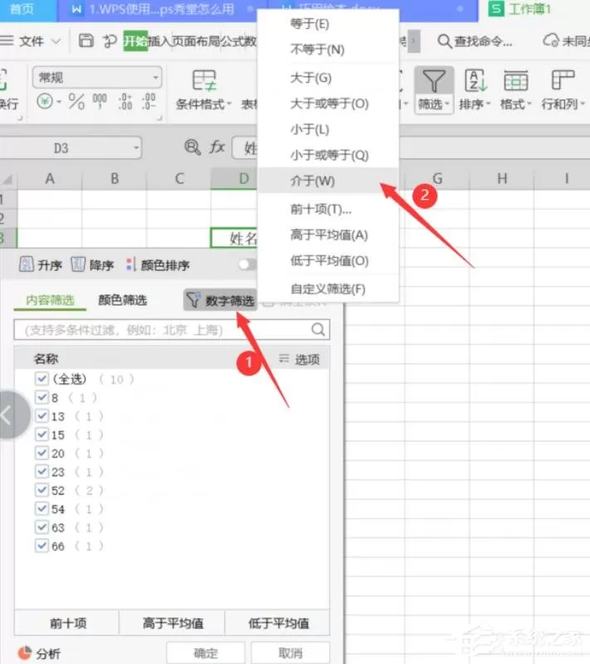Screen dimensions: 590x664
Task: Select column A header
Action: 50,178
